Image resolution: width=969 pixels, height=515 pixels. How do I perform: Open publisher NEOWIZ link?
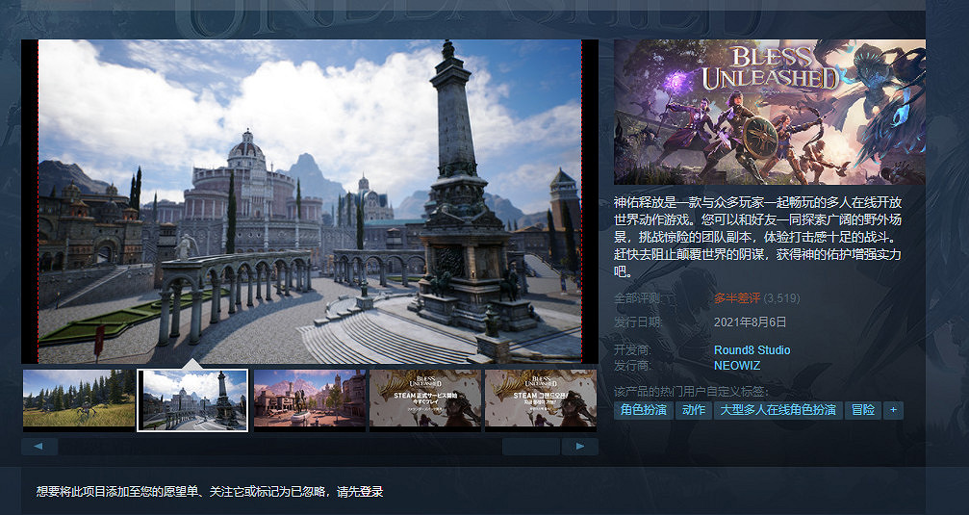[x=737, y=366]
